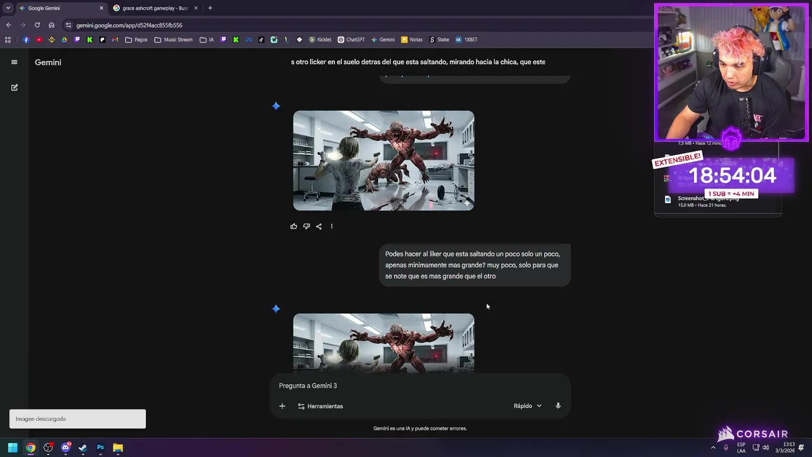Open Discord from the taskbar
This screenshot has width=812, height=457.
(65, 447)
